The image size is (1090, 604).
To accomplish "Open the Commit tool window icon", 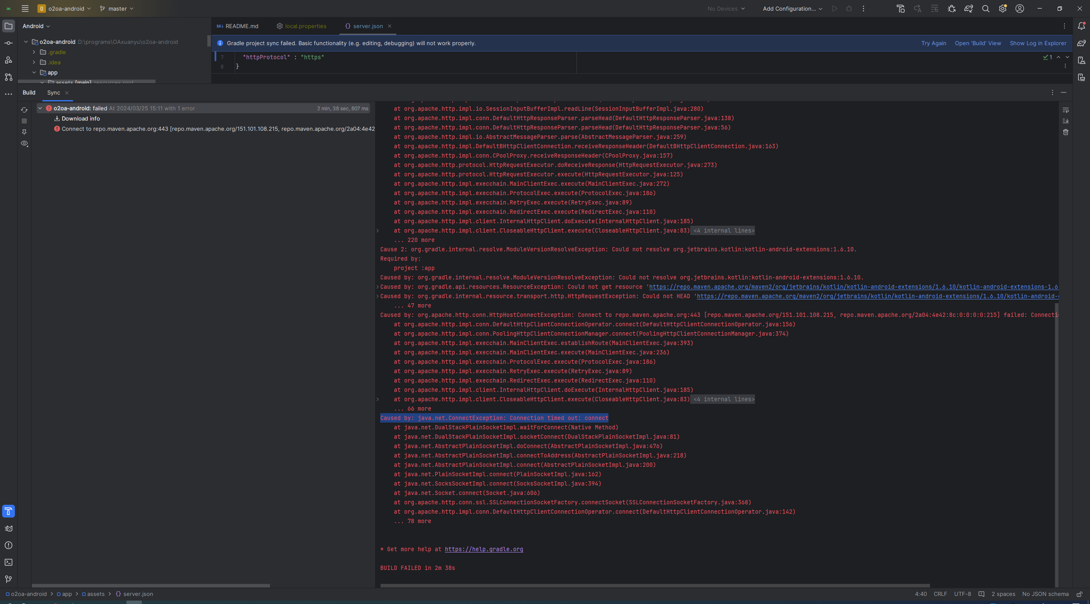I will coord(9,43).
